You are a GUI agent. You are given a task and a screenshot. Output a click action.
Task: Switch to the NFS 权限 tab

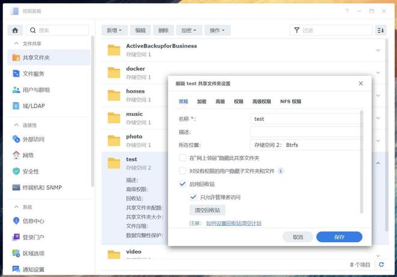(x=291, y=102)
